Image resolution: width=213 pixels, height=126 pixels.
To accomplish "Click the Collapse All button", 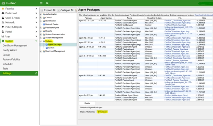I will pyautogui.click(x=66, y=10).
